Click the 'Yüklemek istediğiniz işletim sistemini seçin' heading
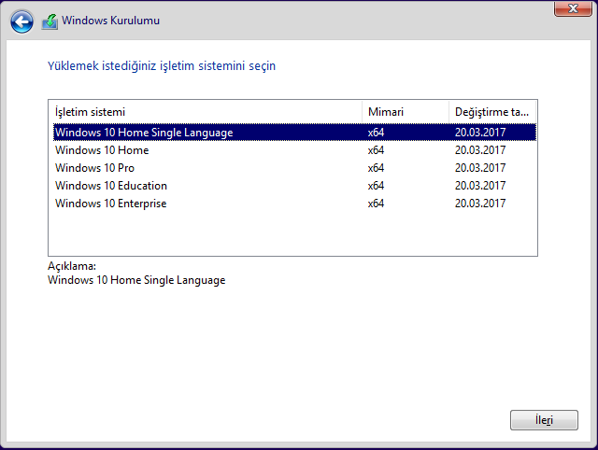 tap(162, 66)
